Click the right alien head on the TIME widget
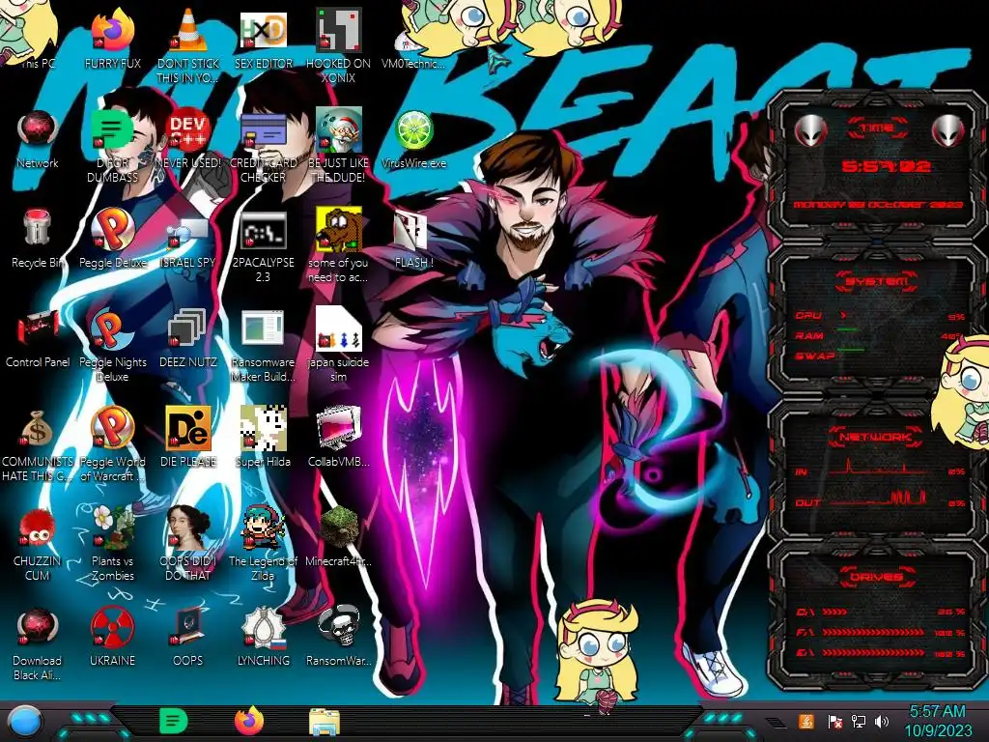Viewport: 989px width, 742px height. click(x=948, y=130)
